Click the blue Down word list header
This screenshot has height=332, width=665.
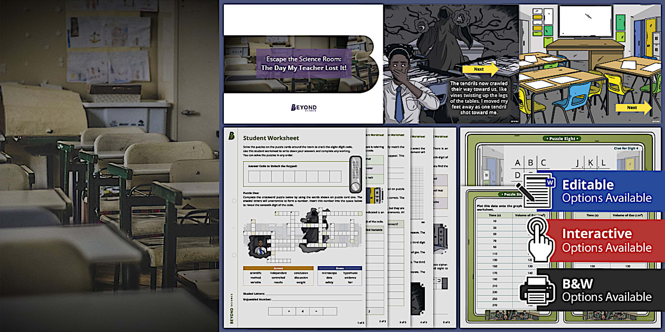(x=339, y=268)
